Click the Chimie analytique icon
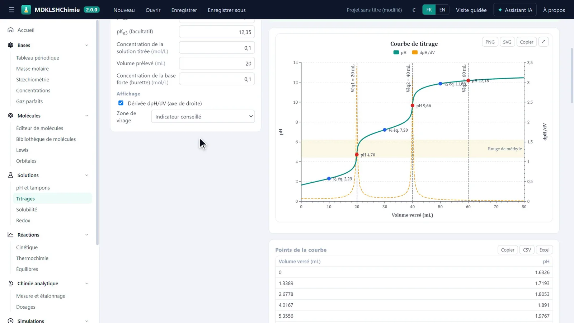This screenshot has width=574, height=323. coord(10,284)
